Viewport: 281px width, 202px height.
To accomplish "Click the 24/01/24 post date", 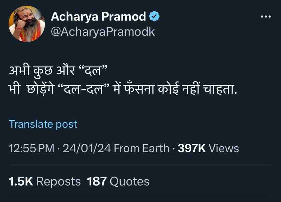I will coord(87,148).
